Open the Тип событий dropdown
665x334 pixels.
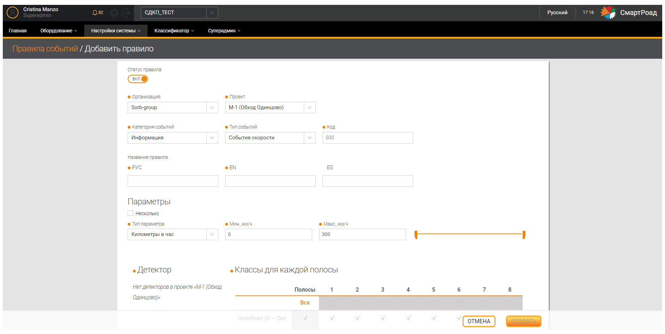point(270,138)
